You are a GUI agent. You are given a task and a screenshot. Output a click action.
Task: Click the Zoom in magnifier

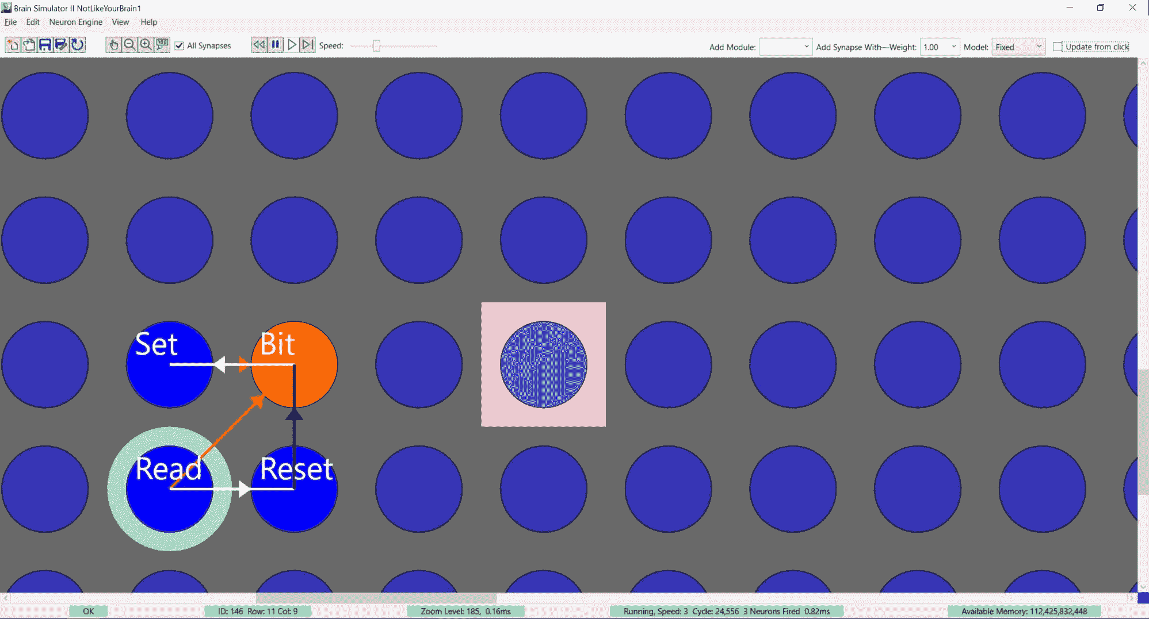click(x=146, y=45)
